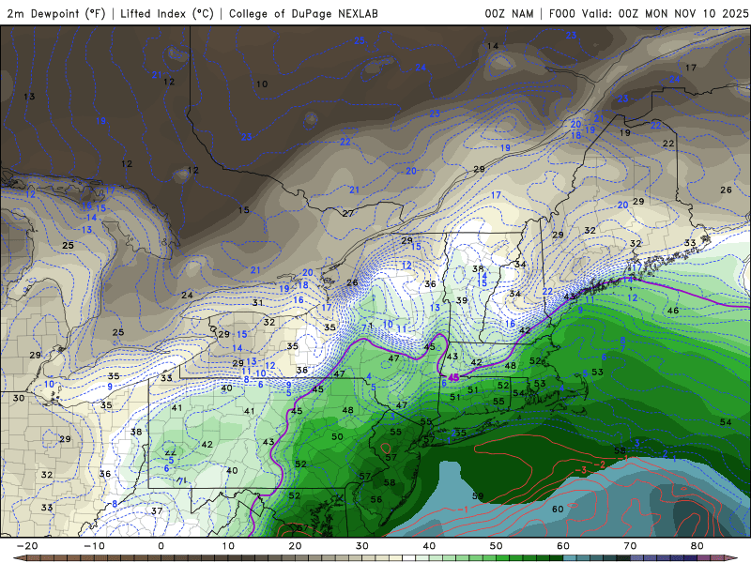Click the teal swatch after 60 on scale
This screenshot has width=751, height=563.
(x=569, y=558)
